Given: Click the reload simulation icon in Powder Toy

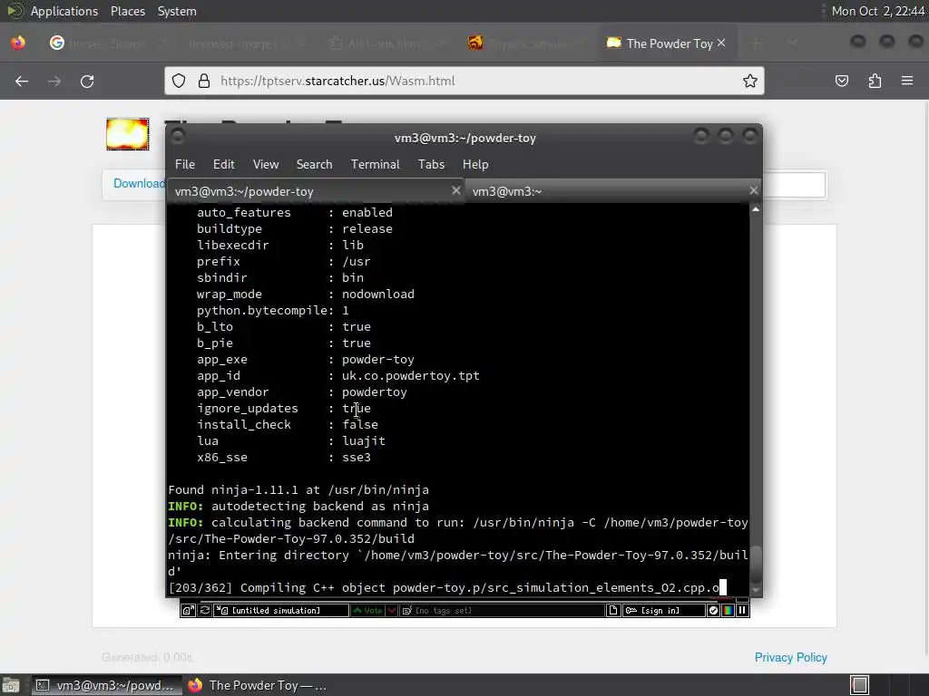Looking at the screenshot, I should [205, 610].
